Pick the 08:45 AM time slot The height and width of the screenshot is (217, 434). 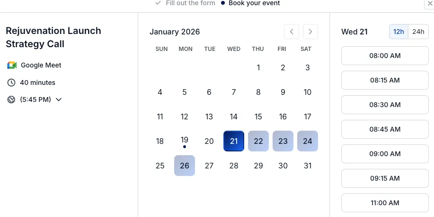point(385,129)
